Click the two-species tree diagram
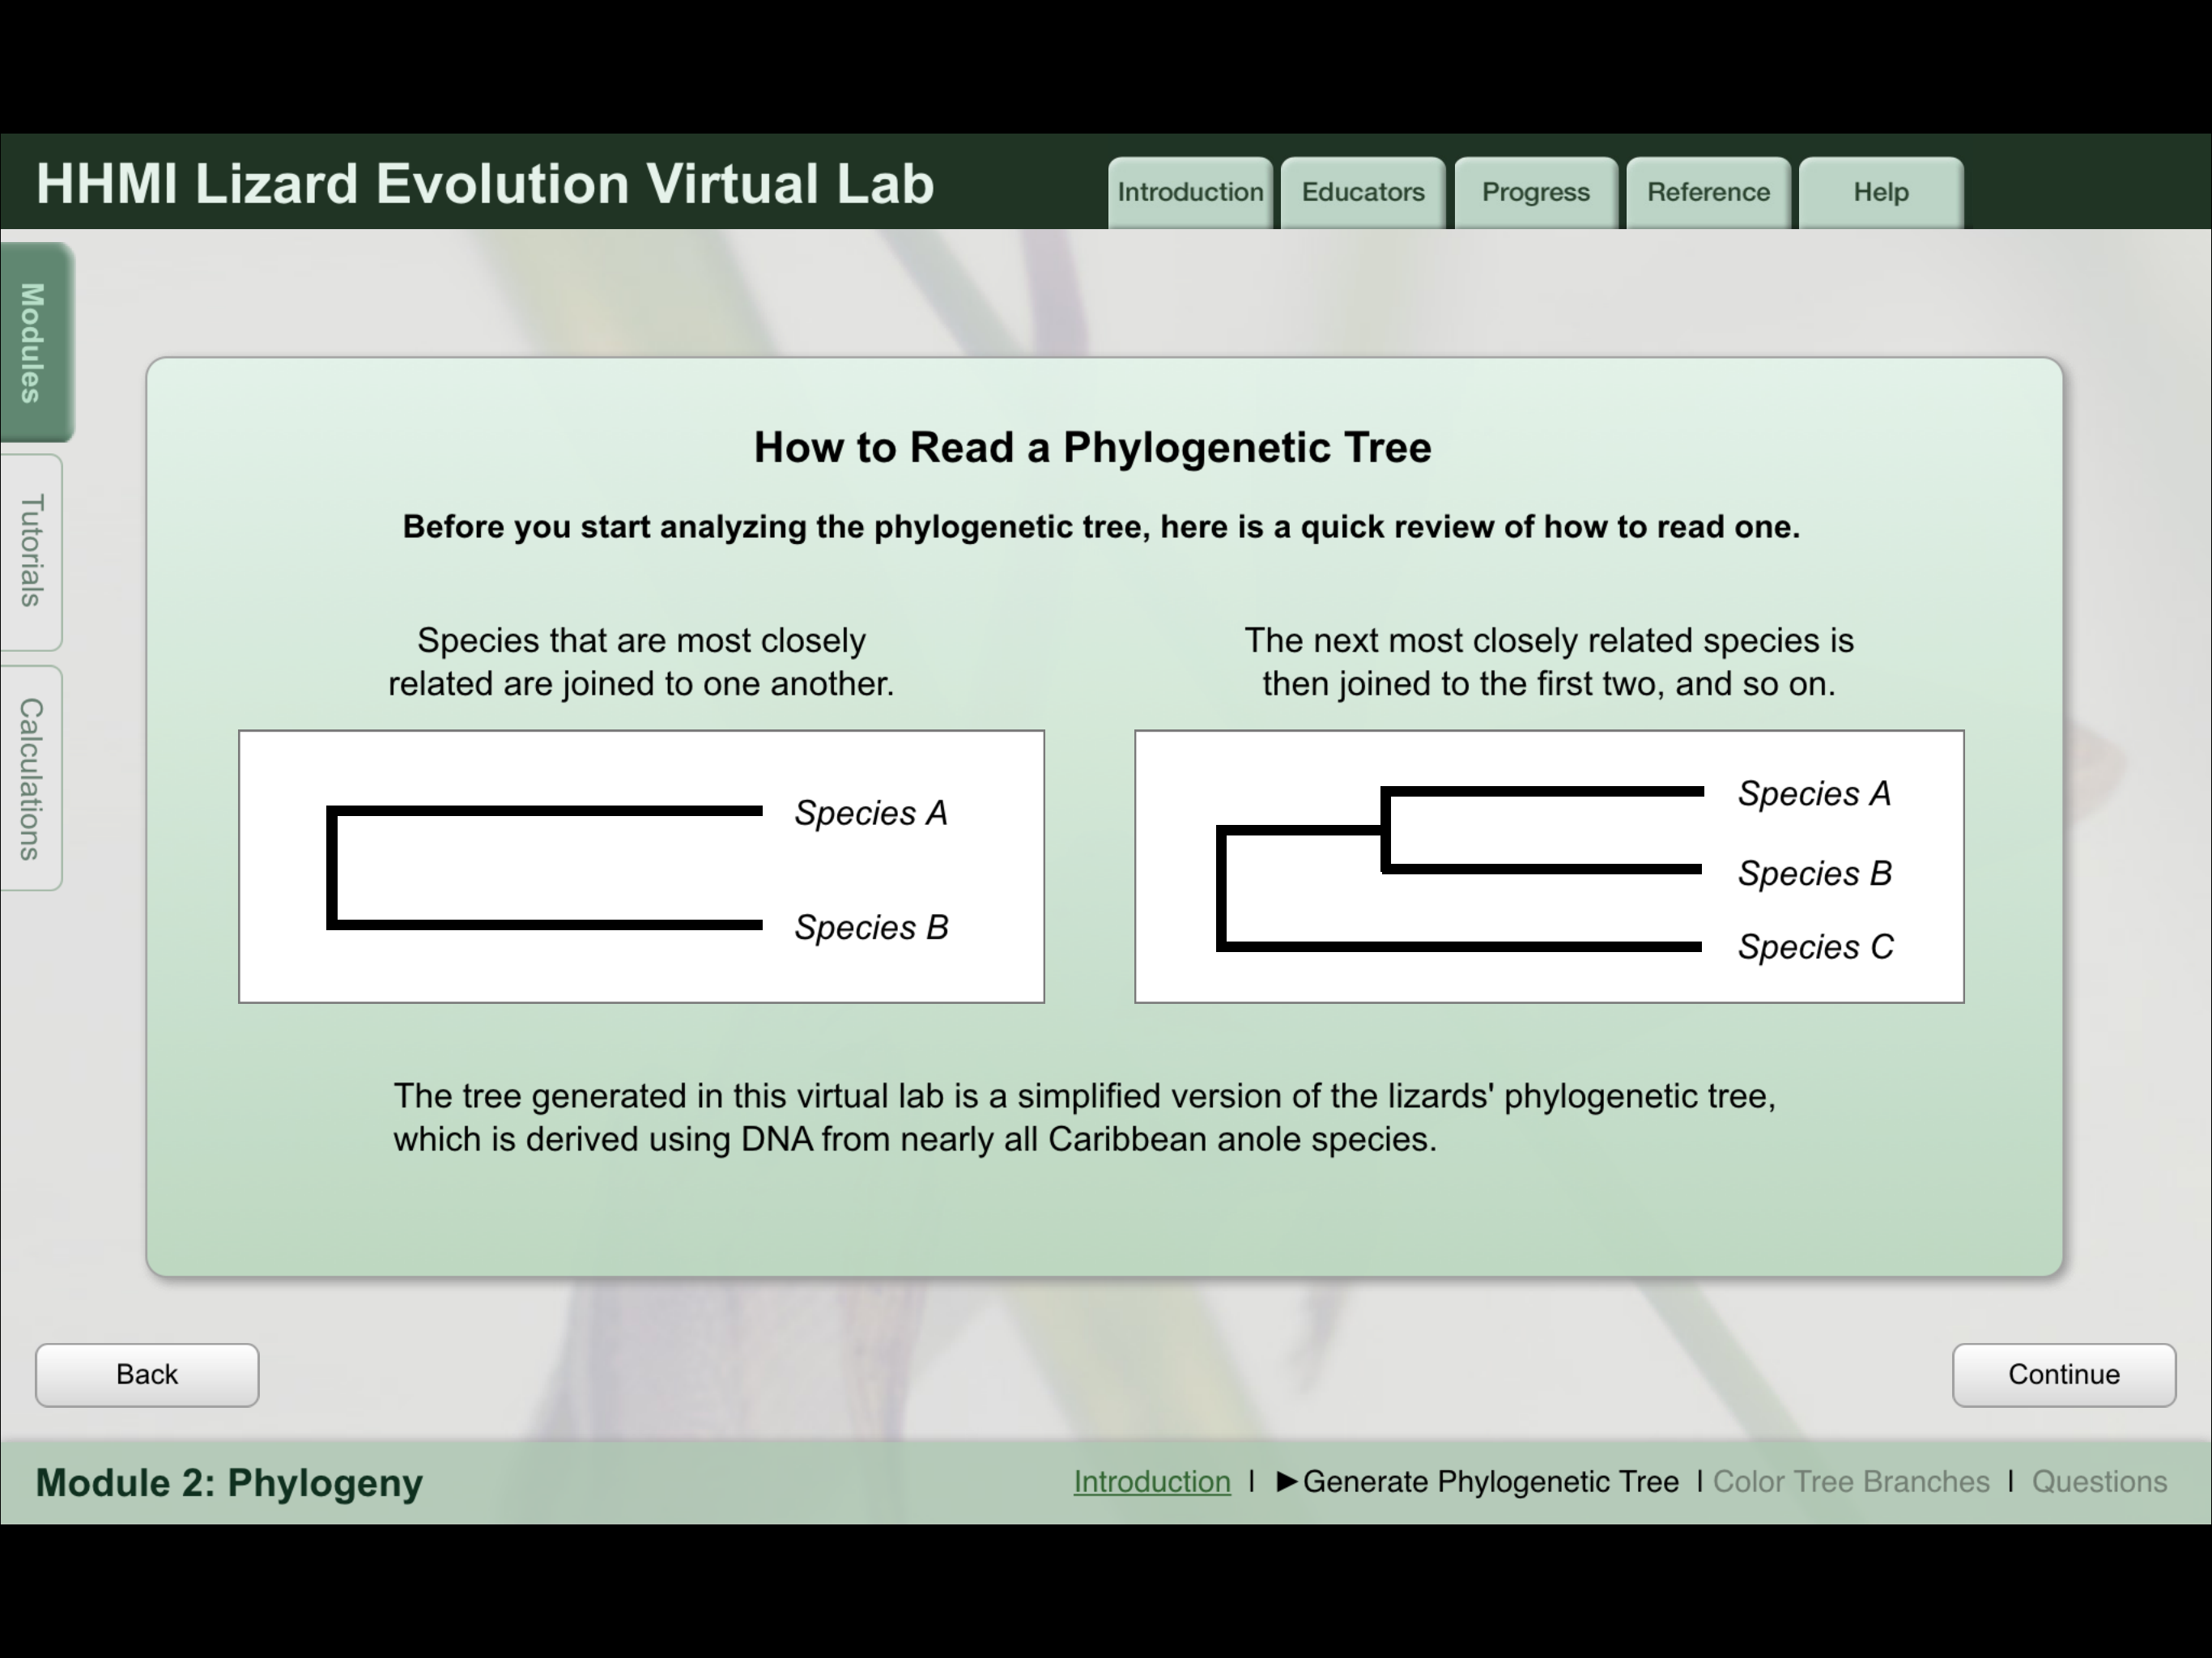The image size is (2212, 1658). tap(641, 866)
